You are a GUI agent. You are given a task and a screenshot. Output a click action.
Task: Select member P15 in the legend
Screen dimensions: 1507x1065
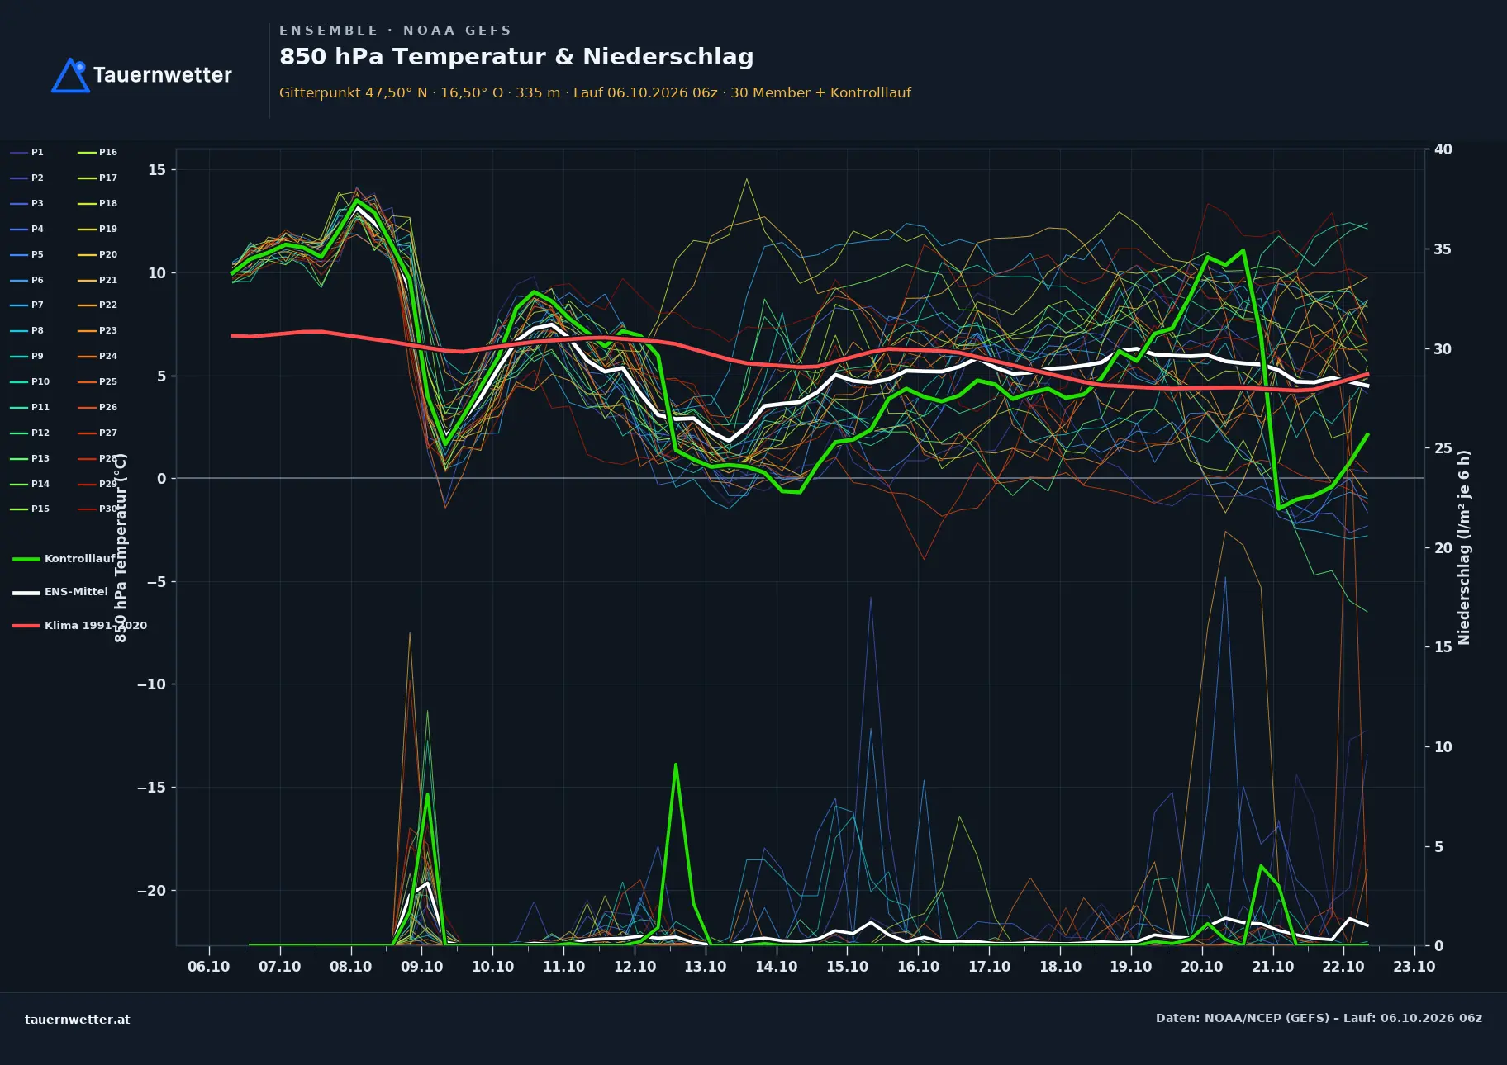pos(30,509)
